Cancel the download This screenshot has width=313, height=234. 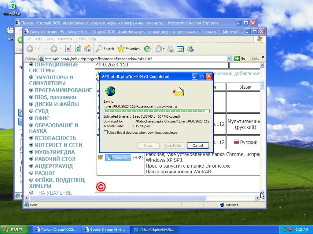pos(198,145)
